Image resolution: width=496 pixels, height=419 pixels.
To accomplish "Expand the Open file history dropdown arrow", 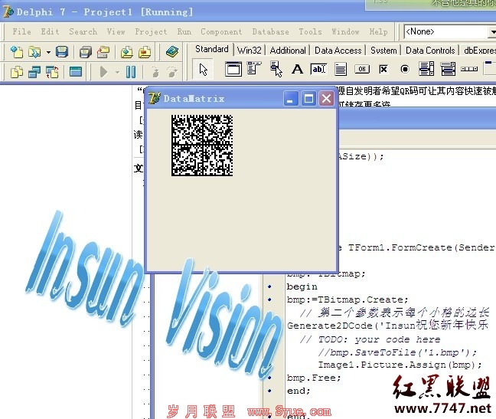I will (x=48, y=52).
